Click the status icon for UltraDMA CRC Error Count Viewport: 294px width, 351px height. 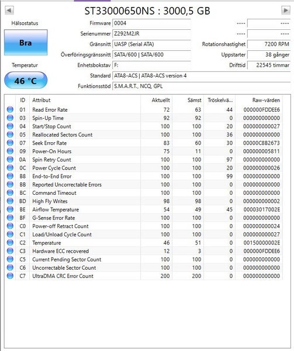pyautogui.click(x=10, y=276)
